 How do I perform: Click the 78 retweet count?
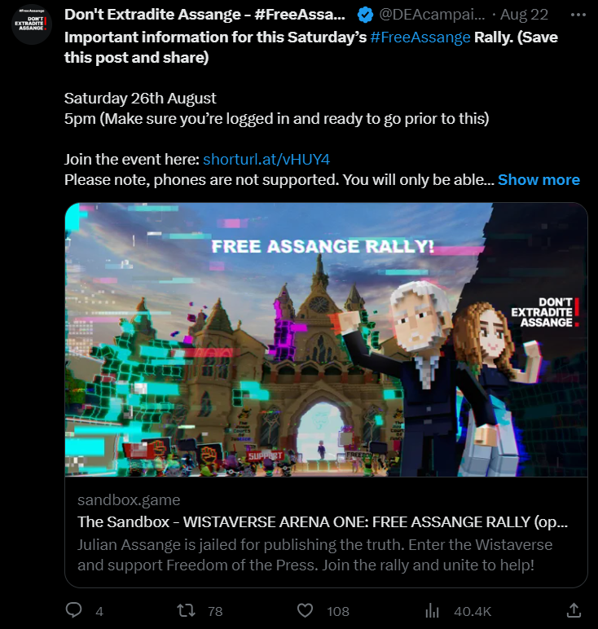(x=215, y=611)
